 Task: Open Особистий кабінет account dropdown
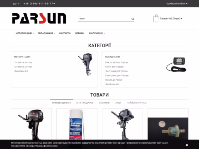pos(177,4)
